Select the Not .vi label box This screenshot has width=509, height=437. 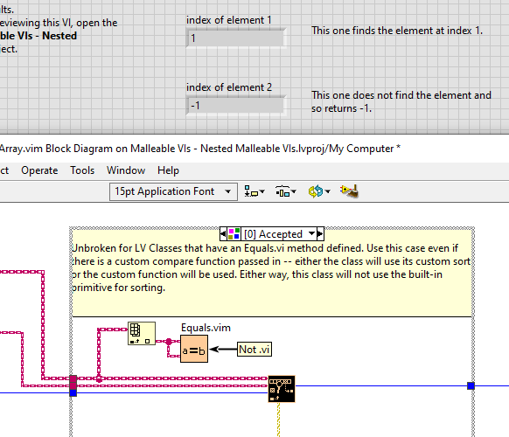coord(254,350)
